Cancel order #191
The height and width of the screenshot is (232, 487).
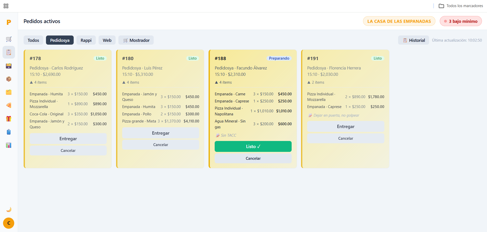[345, 138]
